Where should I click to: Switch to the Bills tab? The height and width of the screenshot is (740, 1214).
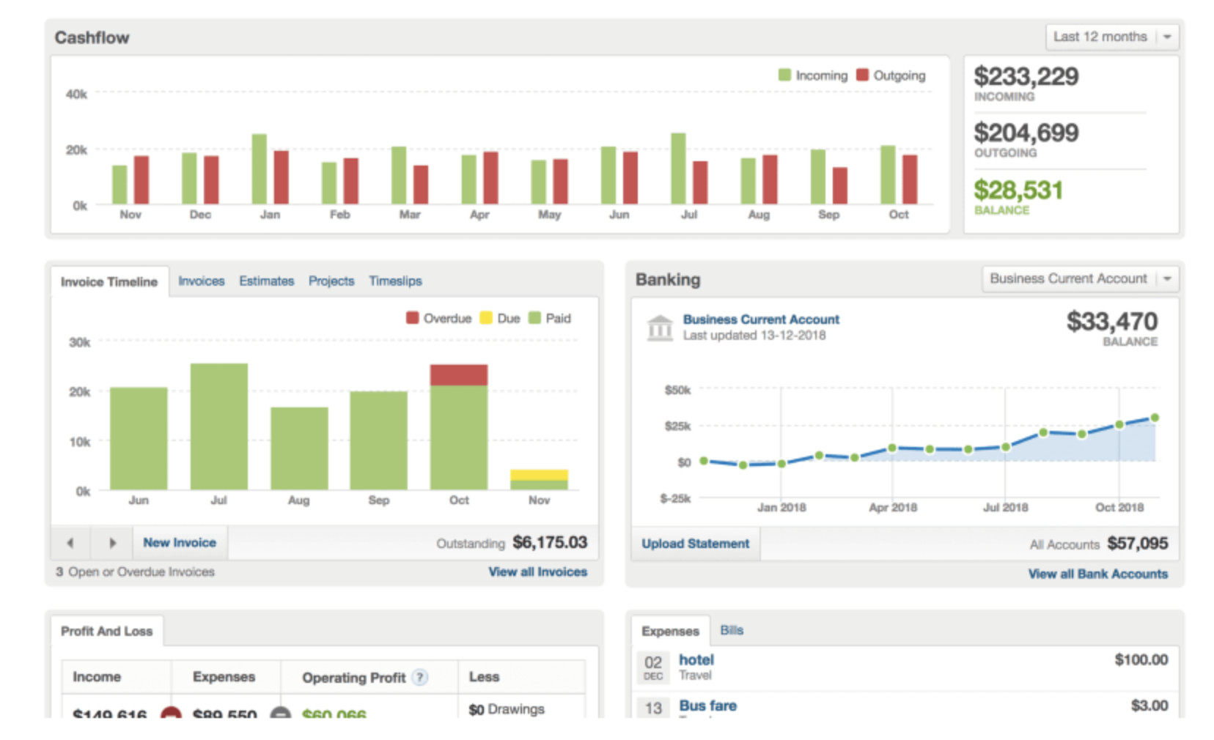pyautogui.click(x=731, y=631)
